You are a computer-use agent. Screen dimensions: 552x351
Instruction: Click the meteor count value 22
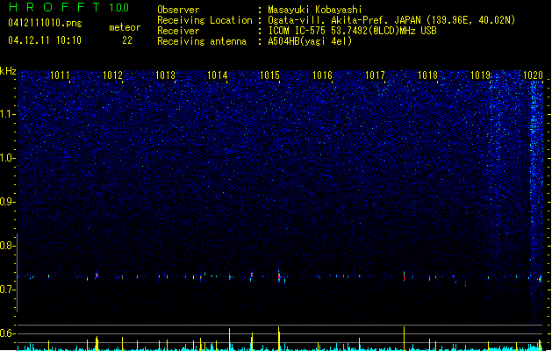(x=127, y=40)
